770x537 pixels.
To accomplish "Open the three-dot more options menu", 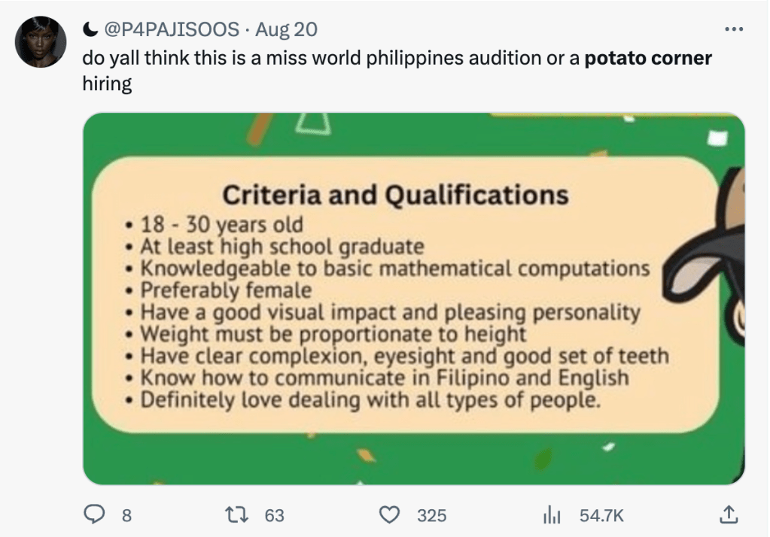I will click(732, 29).
